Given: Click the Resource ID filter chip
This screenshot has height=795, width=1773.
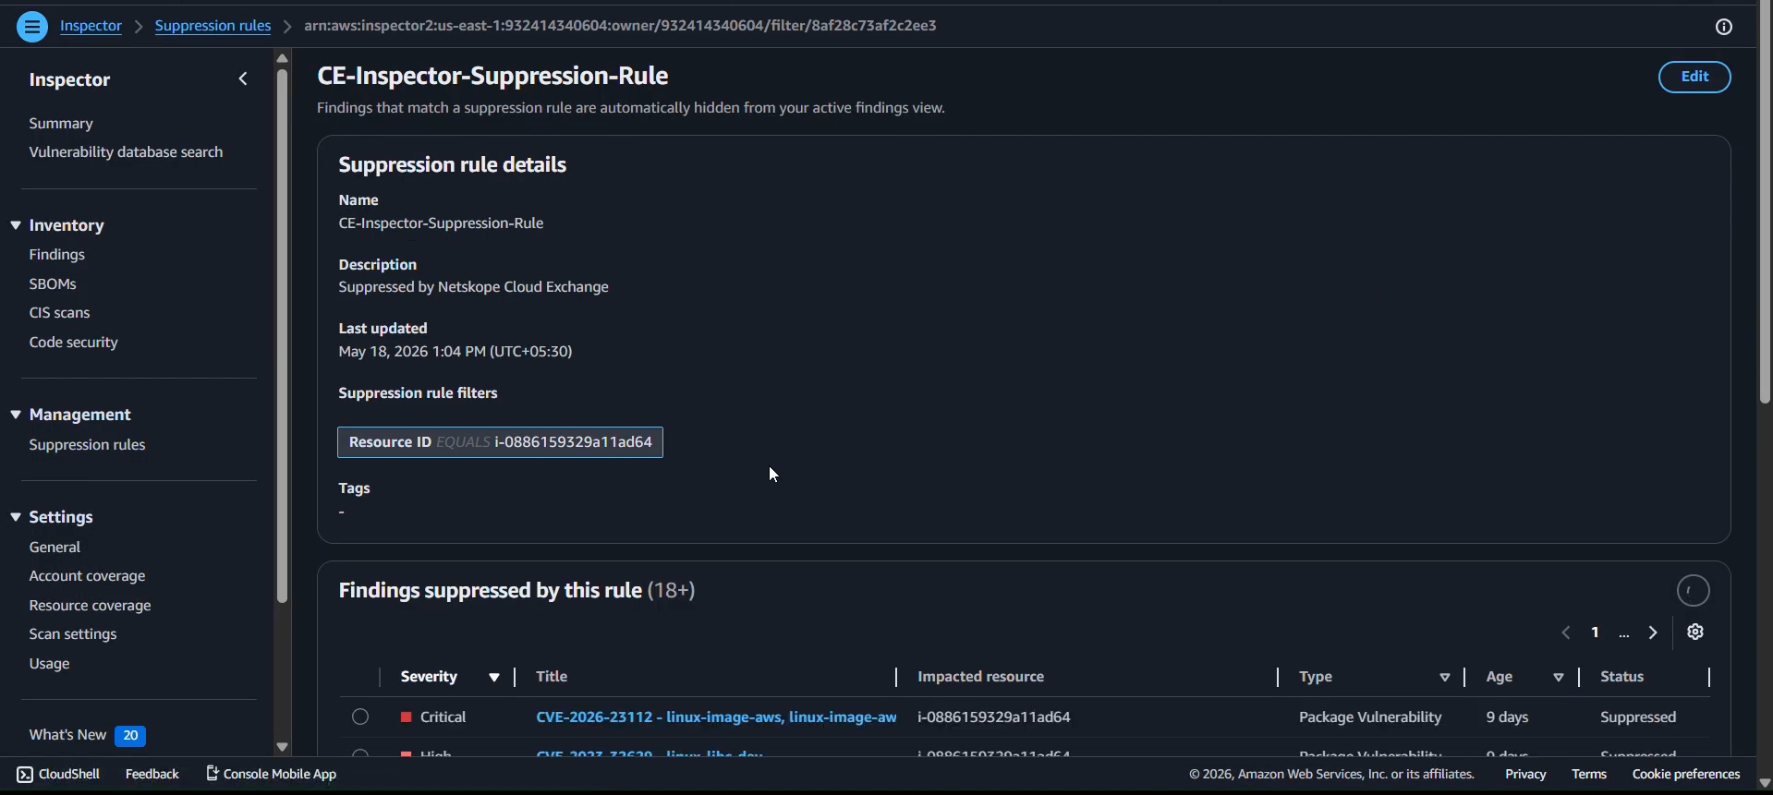Looking at the screenshot, I should pos(500,442).
